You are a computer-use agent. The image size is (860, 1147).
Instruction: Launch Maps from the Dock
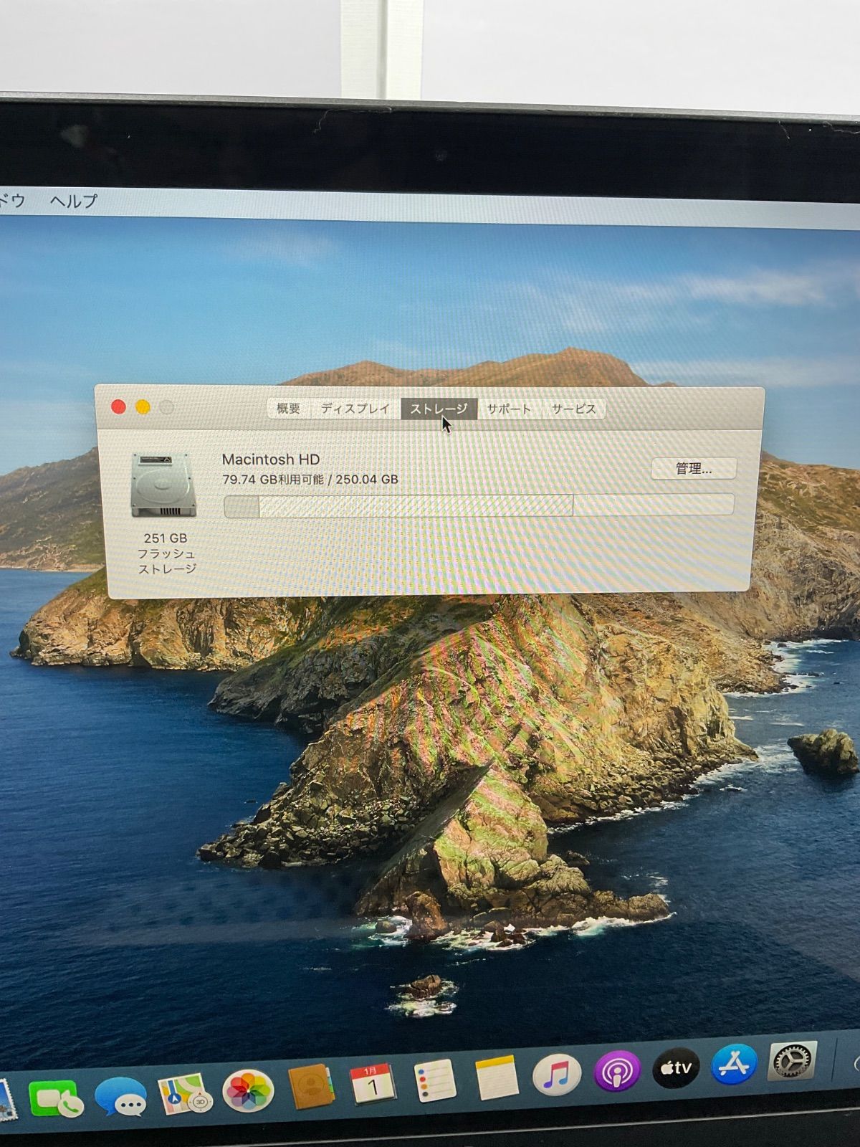tap(184, 1093)
